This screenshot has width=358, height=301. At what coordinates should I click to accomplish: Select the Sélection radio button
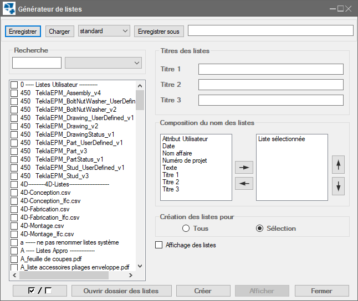coord(259,229)
